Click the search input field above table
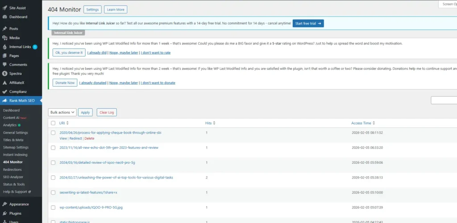 (x=444, y=100)
